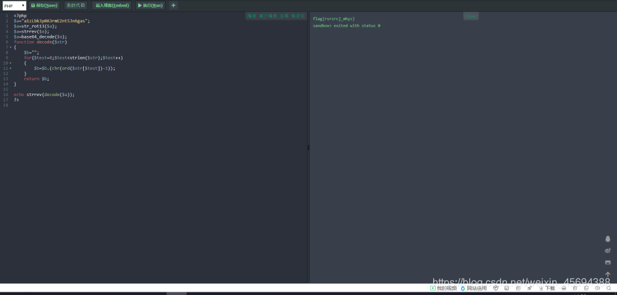Click 减少缩进 (decrease indent) in toolbar
This screenshot has width=617, height=295.
268,16
